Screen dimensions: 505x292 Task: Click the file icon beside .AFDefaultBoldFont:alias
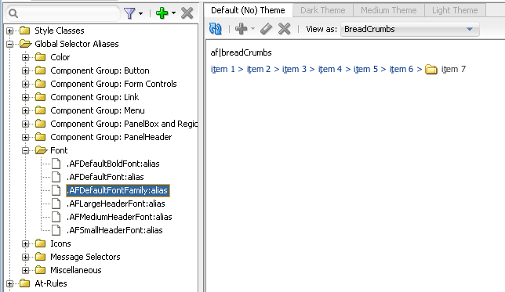click(56, 164)
